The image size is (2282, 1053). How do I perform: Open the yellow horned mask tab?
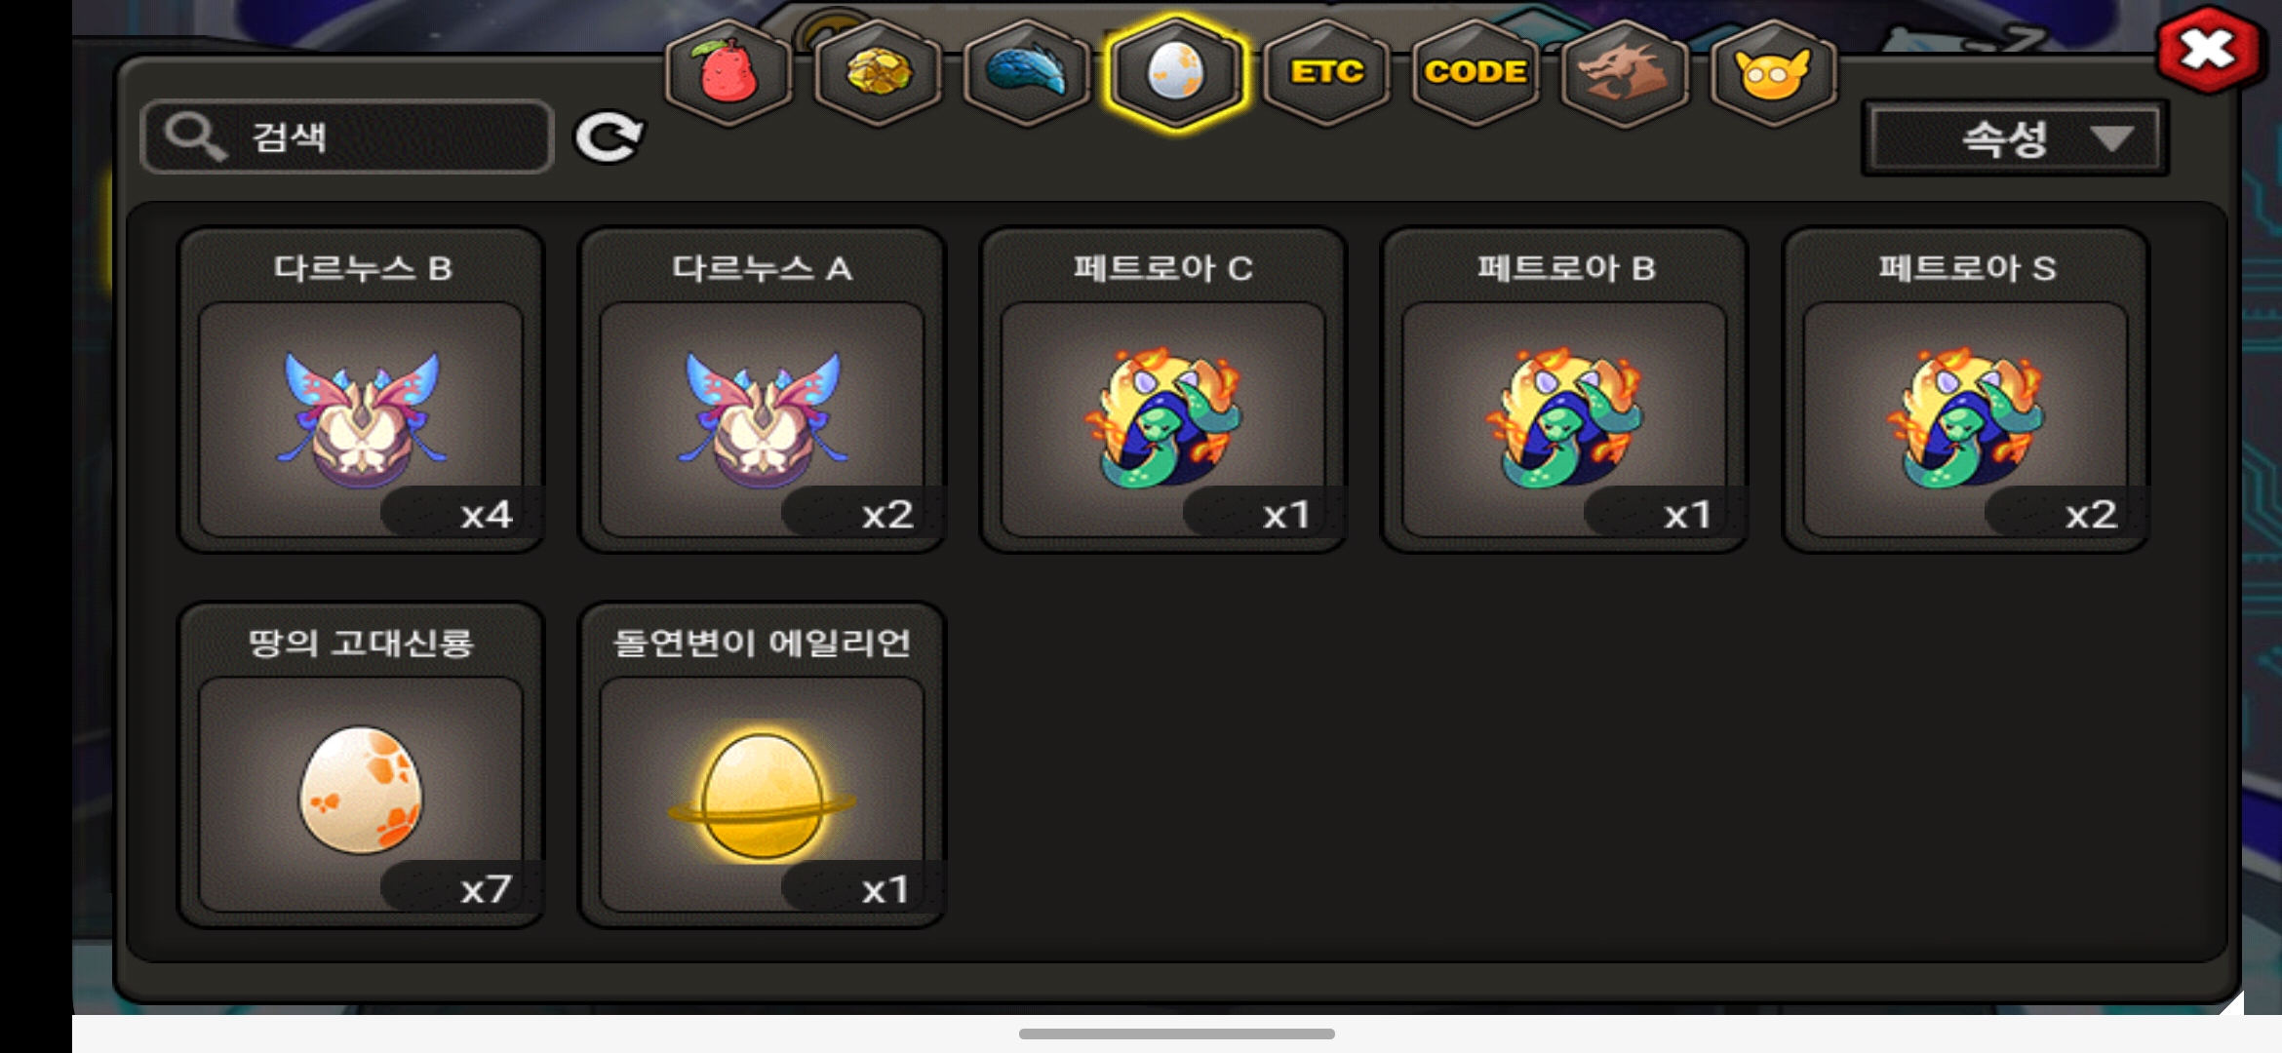pos(1773,72)
